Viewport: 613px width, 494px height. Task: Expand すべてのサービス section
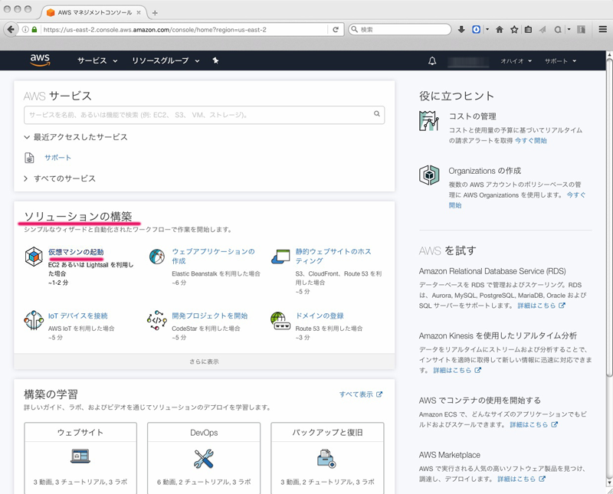tap(60, 178)
